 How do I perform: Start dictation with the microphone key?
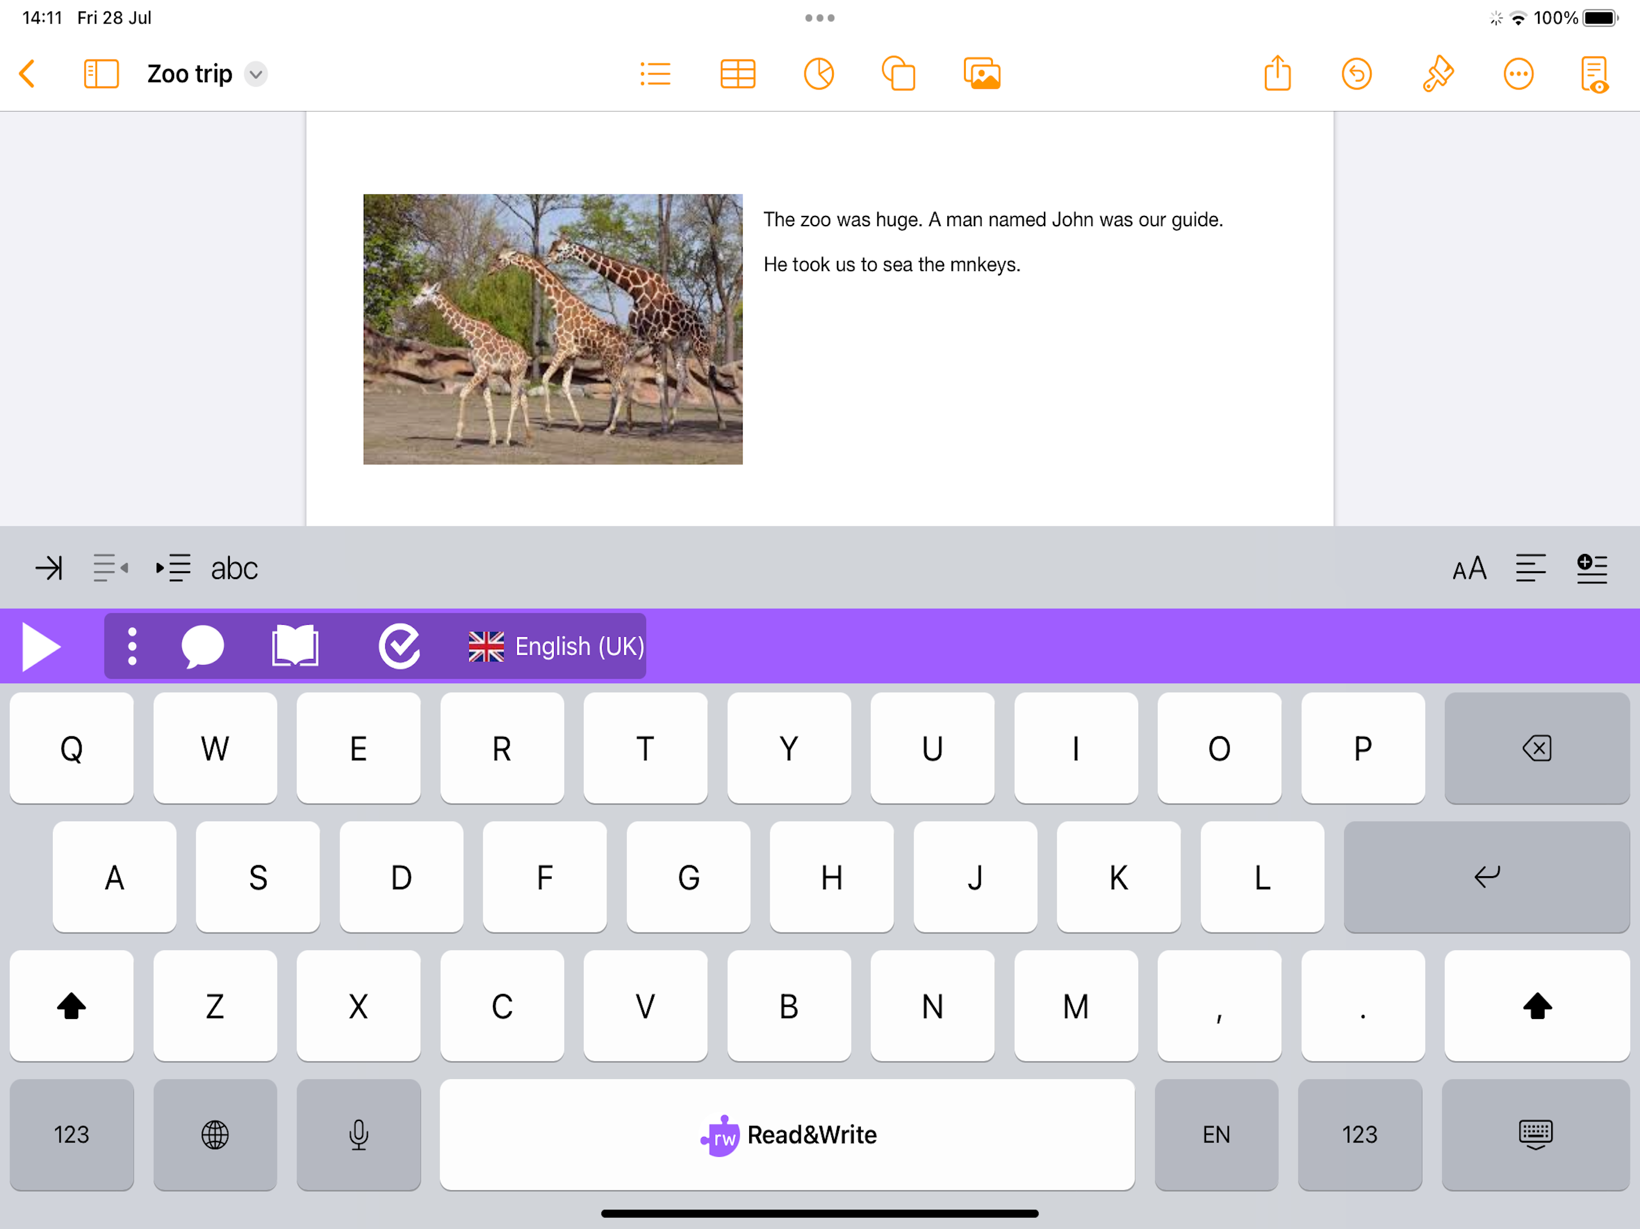click(x=359, y=1135)
